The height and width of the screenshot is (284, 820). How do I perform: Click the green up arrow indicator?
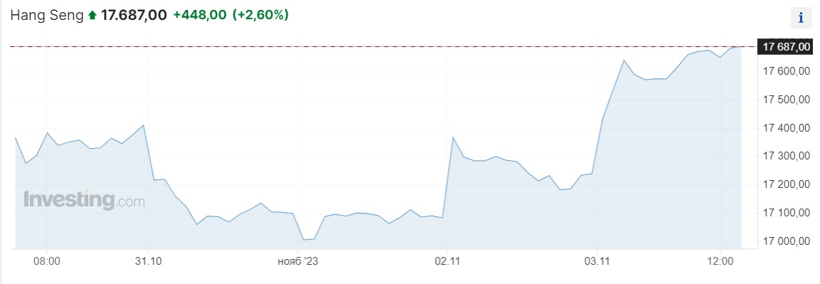93,16
